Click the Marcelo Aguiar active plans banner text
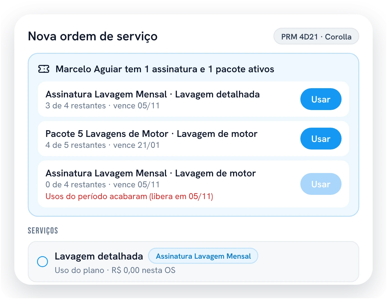 click(165, 69)
